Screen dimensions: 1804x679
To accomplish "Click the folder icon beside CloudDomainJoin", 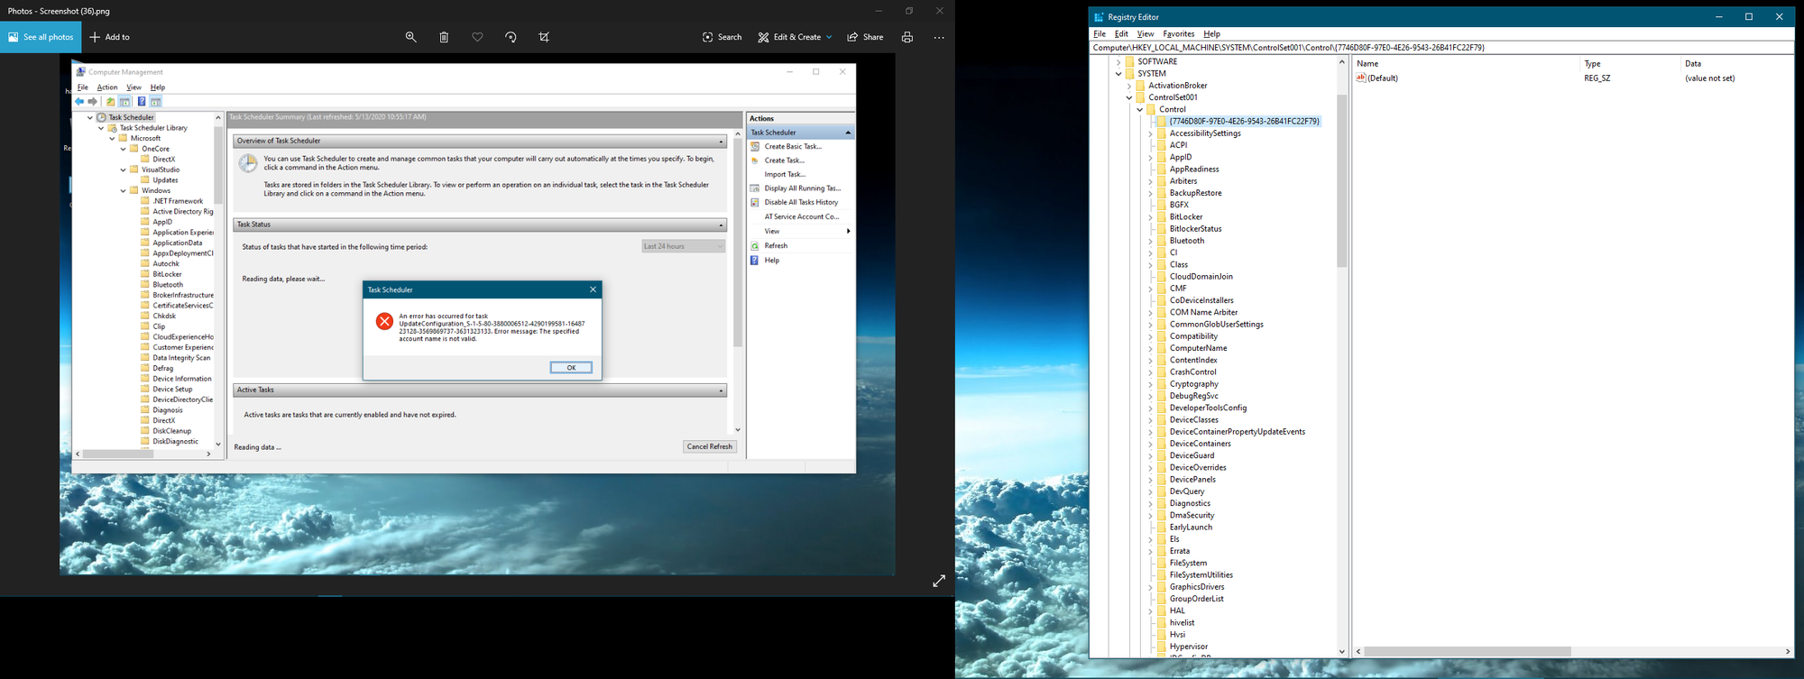I will click(x=1162, y=277).
